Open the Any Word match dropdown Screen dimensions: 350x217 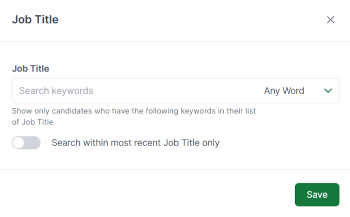click(298, 91)
